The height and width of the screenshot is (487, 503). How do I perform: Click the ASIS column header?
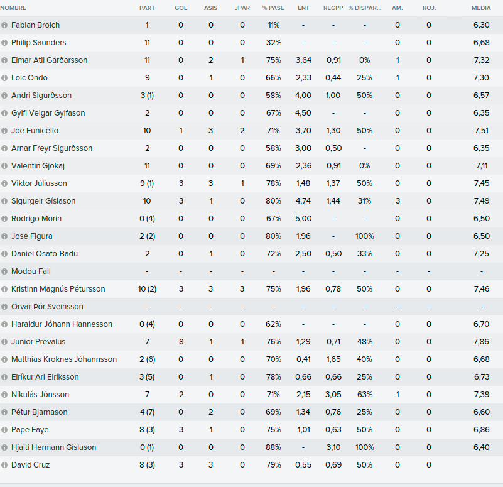pyautogui.click(x=210, y=8)
